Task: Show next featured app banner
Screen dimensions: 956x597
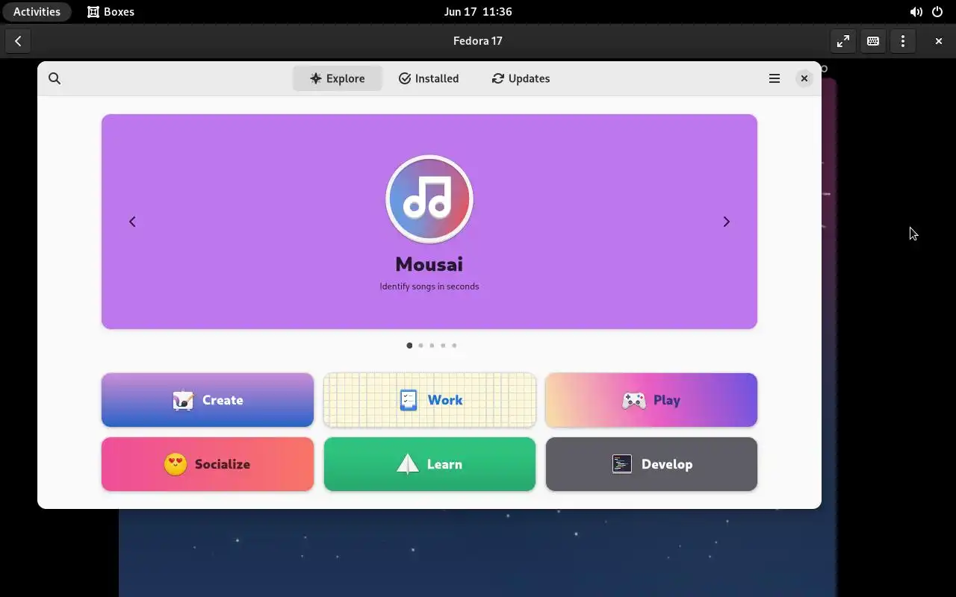Action: tap(726, 222)
